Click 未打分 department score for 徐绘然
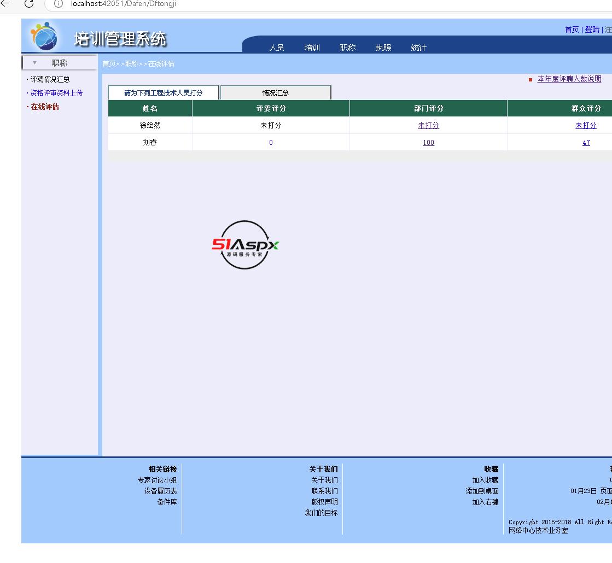 (x=428, y=125)
